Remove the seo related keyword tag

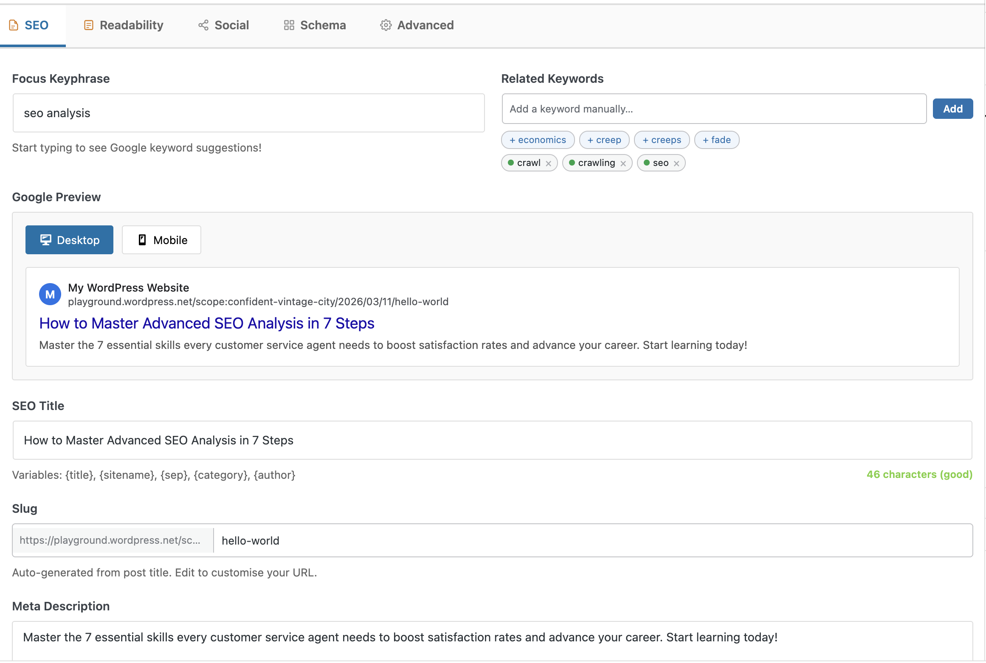676,163
